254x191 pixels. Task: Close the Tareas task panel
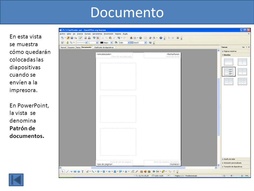(x=249, y=47)
